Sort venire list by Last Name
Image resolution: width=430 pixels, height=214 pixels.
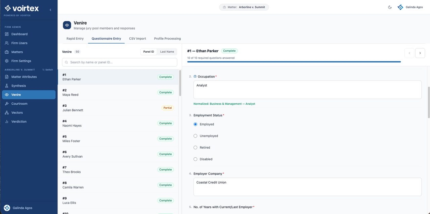click(167, 52)
